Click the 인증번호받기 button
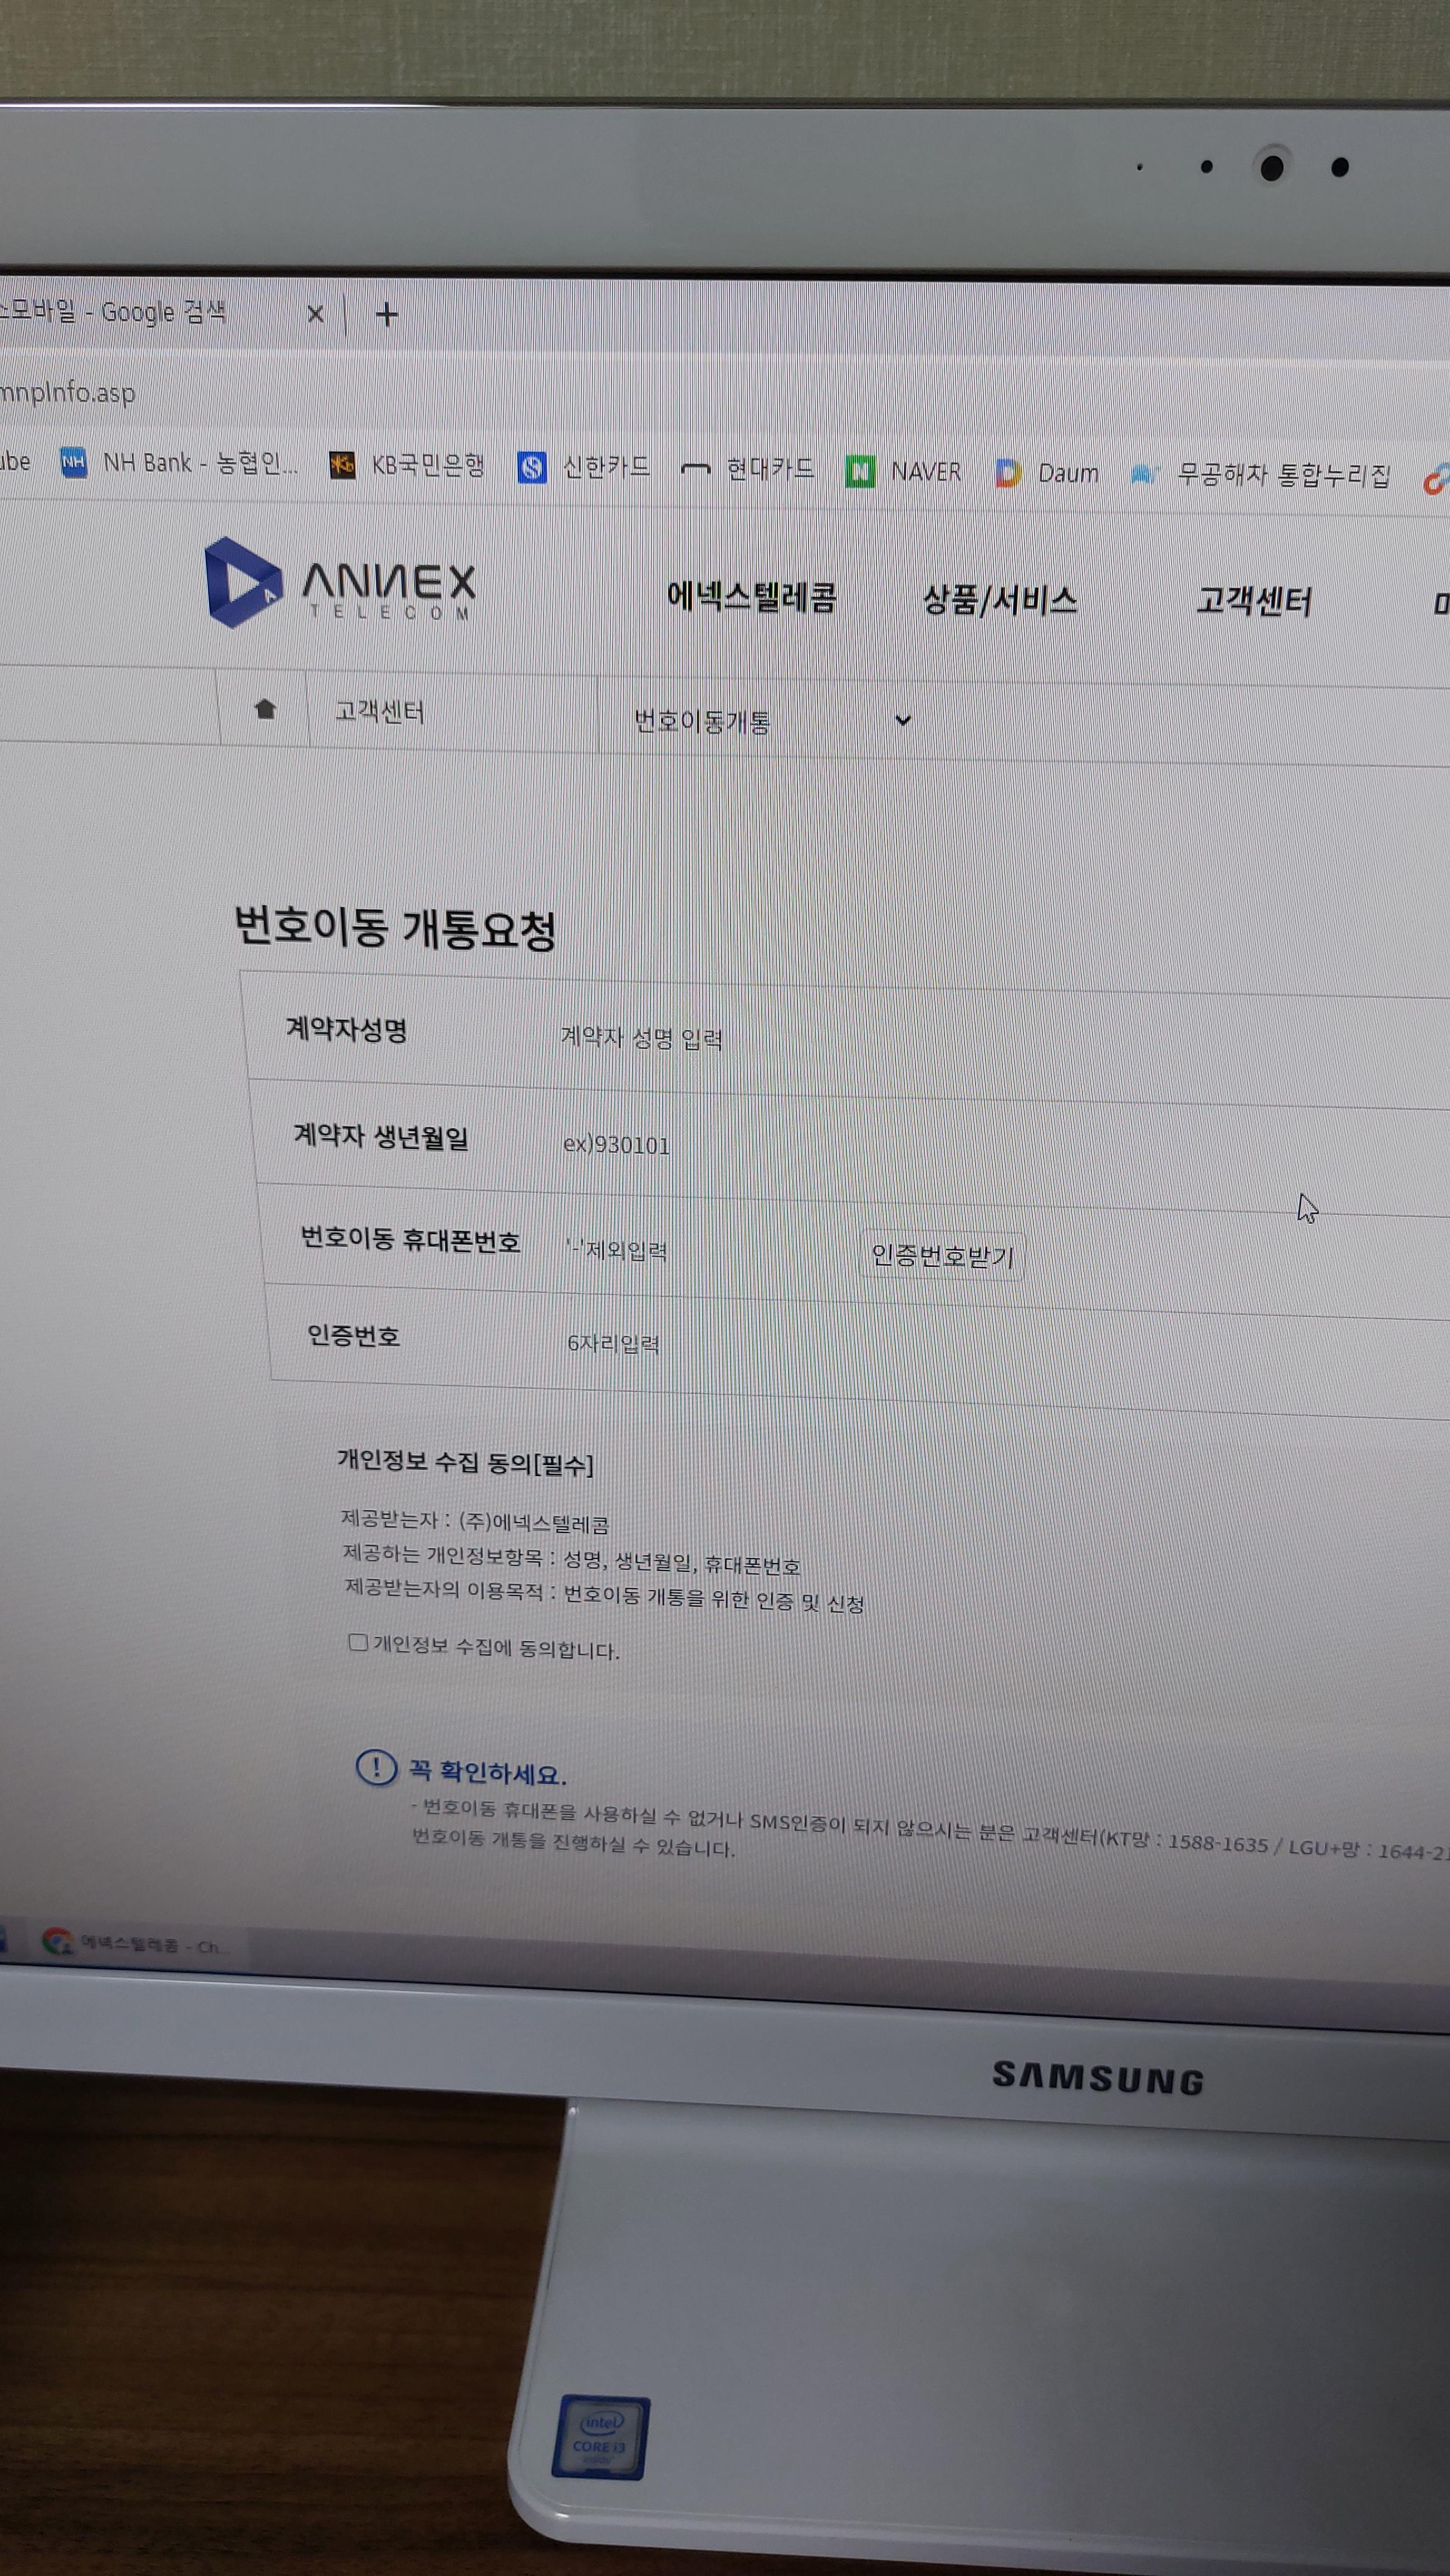This screenshot has height=2576, width=1450. 943,1256
